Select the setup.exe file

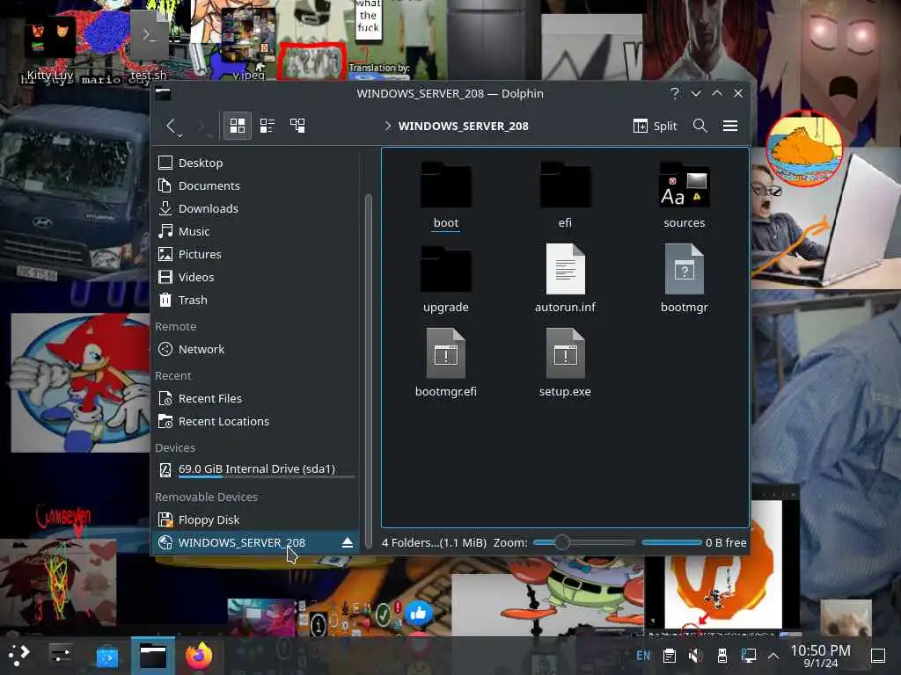[565, 363]
